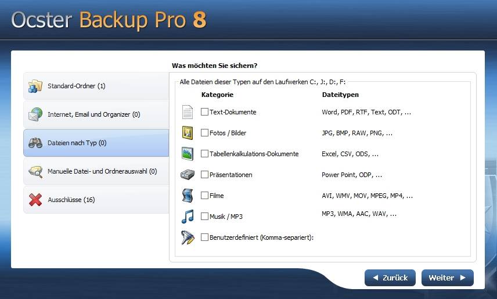Click the magnifier folder icon for manual selection
This screenshot has width=497, height=299.
[35, 171]
